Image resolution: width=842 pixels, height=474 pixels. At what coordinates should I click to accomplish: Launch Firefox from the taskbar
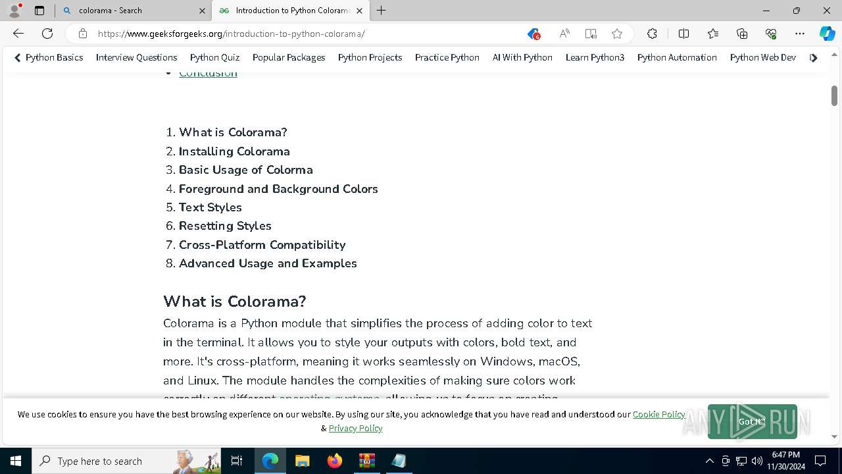coord(334,461)
